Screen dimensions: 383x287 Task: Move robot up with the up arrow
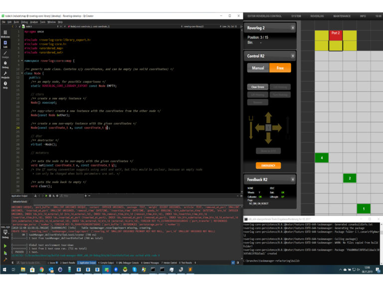coord(268,118)
